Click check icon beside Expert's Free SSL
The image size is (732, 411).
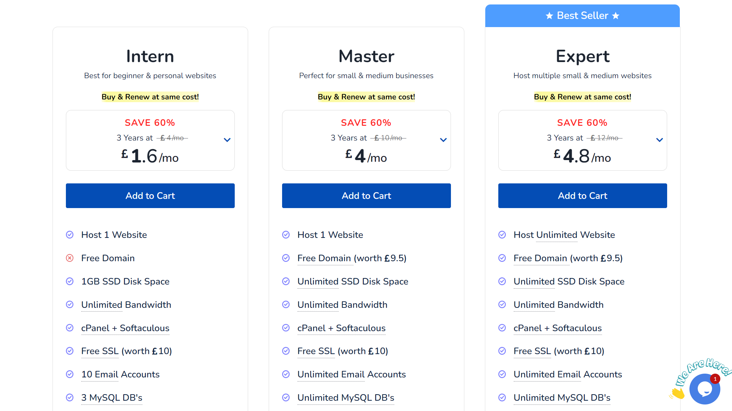coord(502,351)
